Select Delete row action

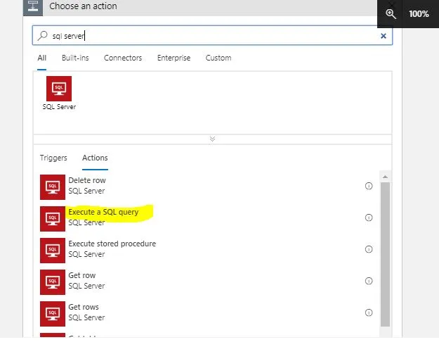point(206,187)
